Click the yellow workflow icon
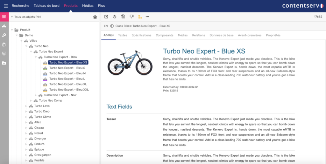The image size is (326, 164). point(140,17)
